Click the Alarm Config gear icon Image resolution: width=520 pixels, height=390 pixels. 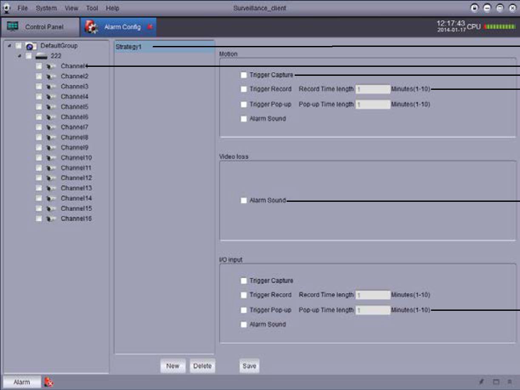[x=91, y=27]
